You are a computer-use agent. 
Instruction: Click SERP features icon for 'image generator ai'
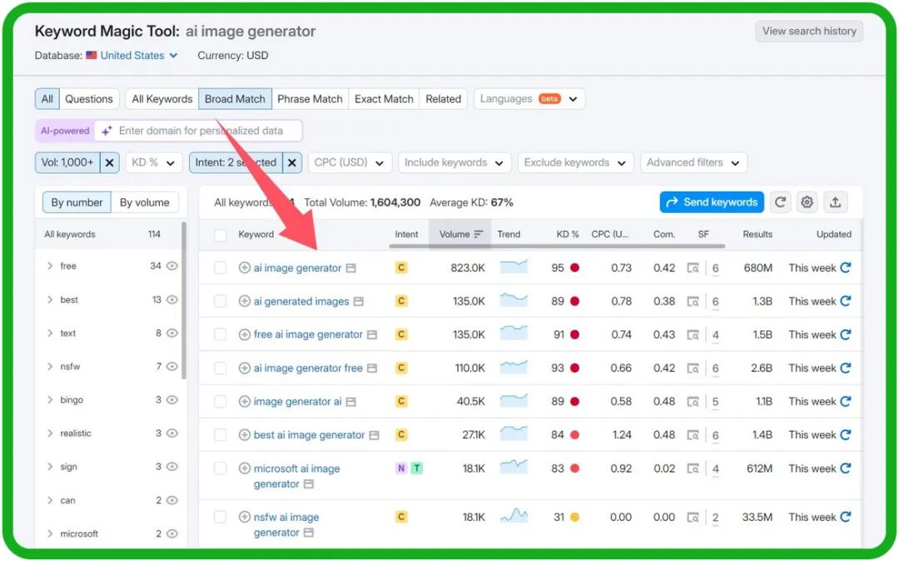693,401
